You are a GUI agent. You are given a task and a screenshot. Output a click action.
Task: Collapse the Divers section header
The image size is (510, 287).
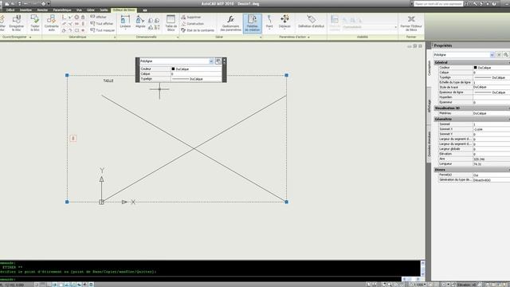tap(472, 170)
